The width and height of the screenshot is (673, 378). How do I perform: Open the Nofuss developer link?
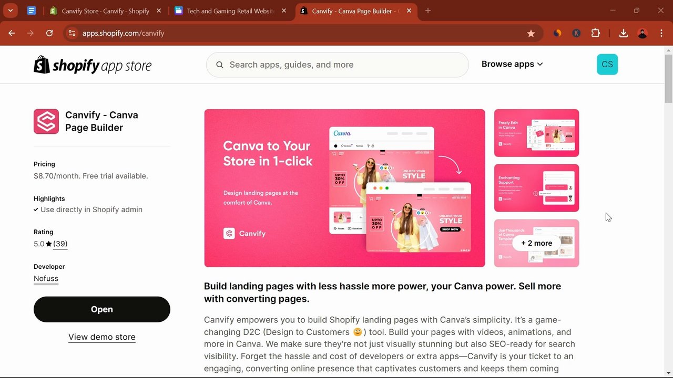[46, 279]
